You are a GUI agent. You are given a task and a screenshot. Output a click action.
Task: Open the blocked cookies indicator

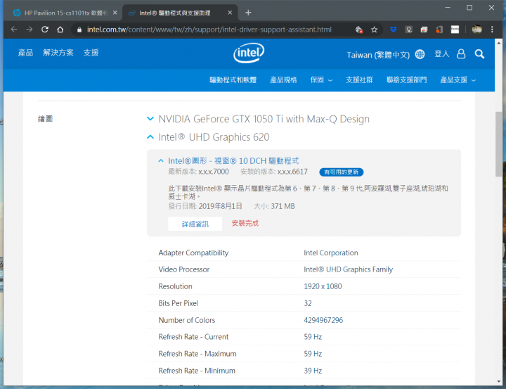[x=359, y=30]
